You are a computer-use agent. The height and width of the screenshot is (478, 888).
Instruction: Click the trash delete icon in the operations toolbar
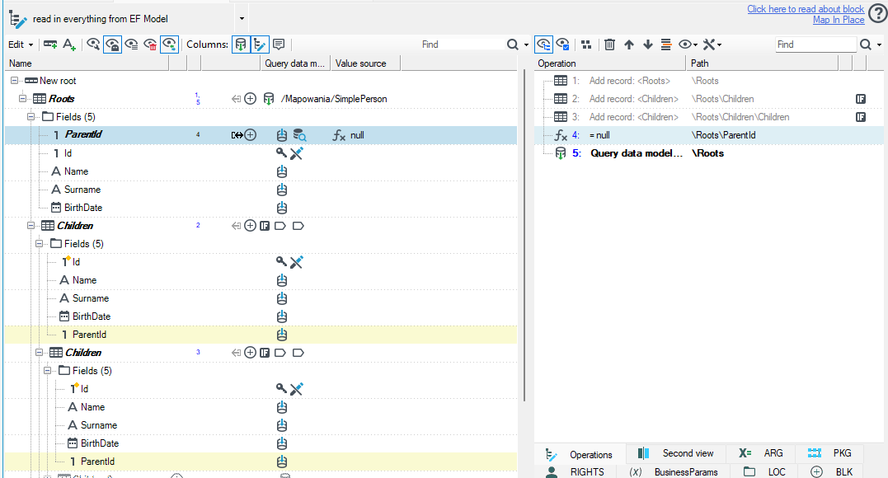(x=609, y=45)
